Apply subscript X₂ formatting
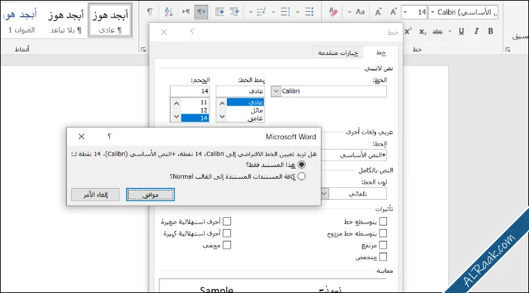This screenshot has height=293, width=529. pos(423,32)
